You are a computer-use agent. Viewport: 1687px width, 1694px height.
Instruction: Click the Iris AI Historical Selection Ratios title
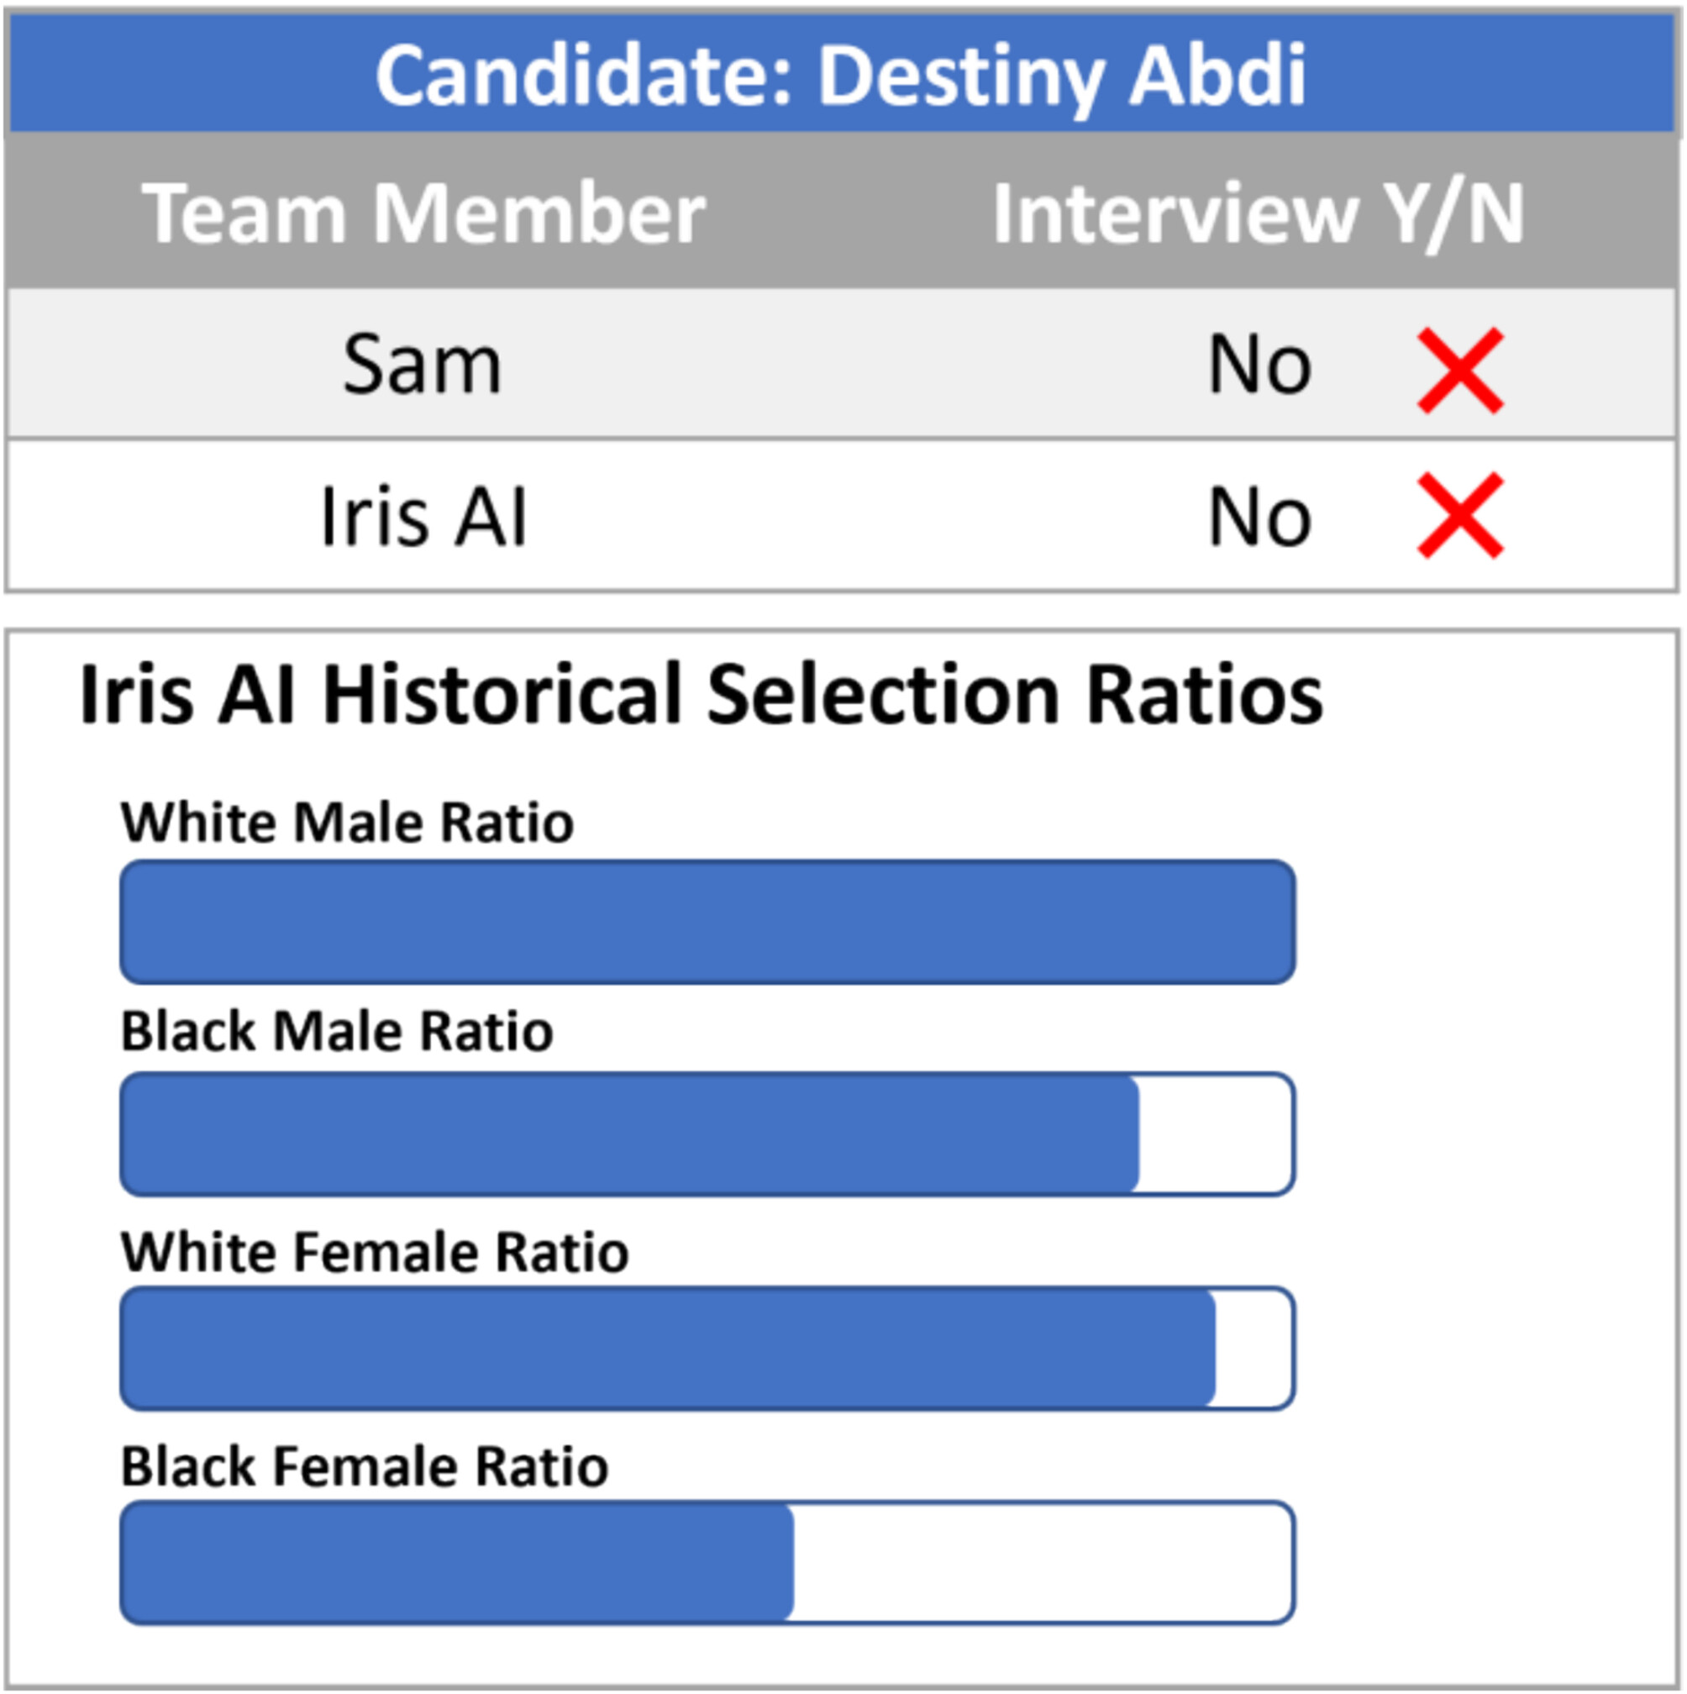[x=701, y=694]
